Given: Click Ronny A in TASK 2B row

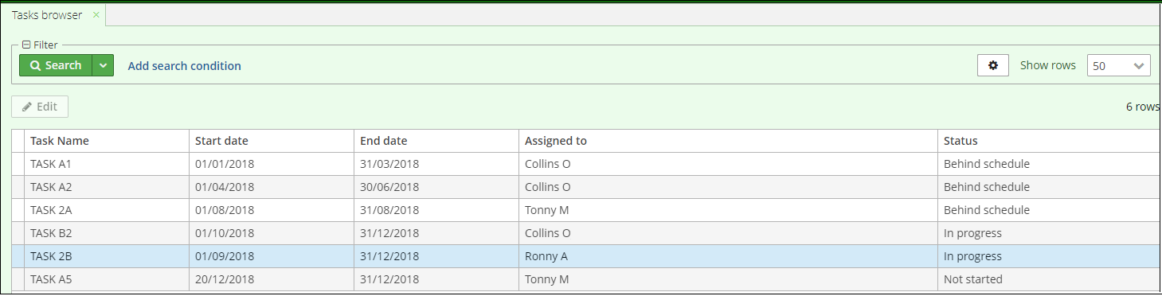Looking at the screenshot, I should pyautogui.click(x=546, y=256).
